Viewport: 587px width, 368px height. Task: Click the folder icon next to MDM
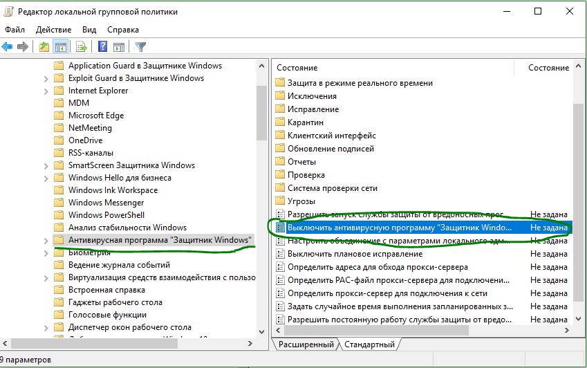coord(59,102)
